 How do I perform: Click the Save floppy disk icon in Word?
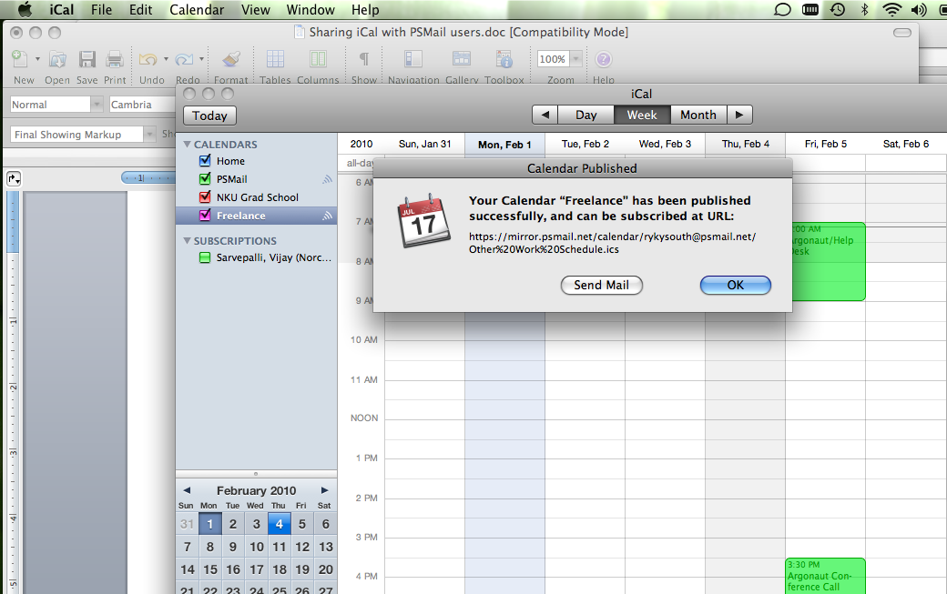pyautogui.click(x=87, y=59)
